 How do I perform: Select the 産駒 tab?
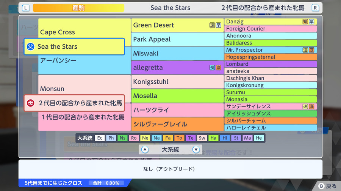pos(78,8)
